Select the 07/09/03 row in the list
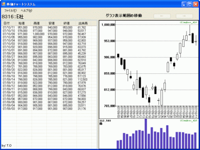200x150 pixels. point(49,109)
